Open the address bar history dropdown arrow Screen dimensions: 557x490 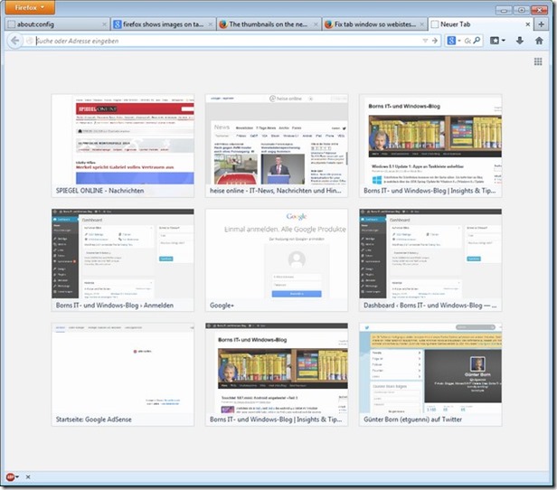(424, 41)
